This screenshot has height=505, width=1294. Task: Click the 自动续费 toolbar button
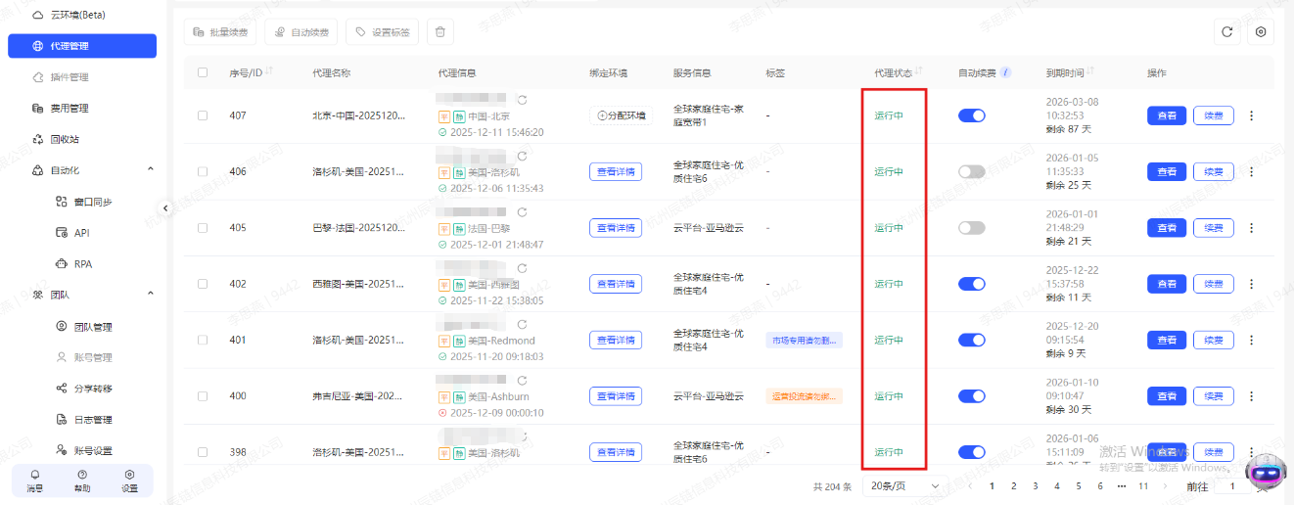click(301, 32)
